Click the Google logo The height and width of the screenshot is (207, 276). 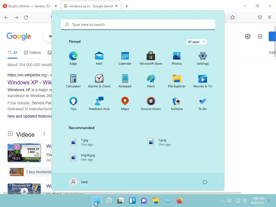click(x=19, y=36)
